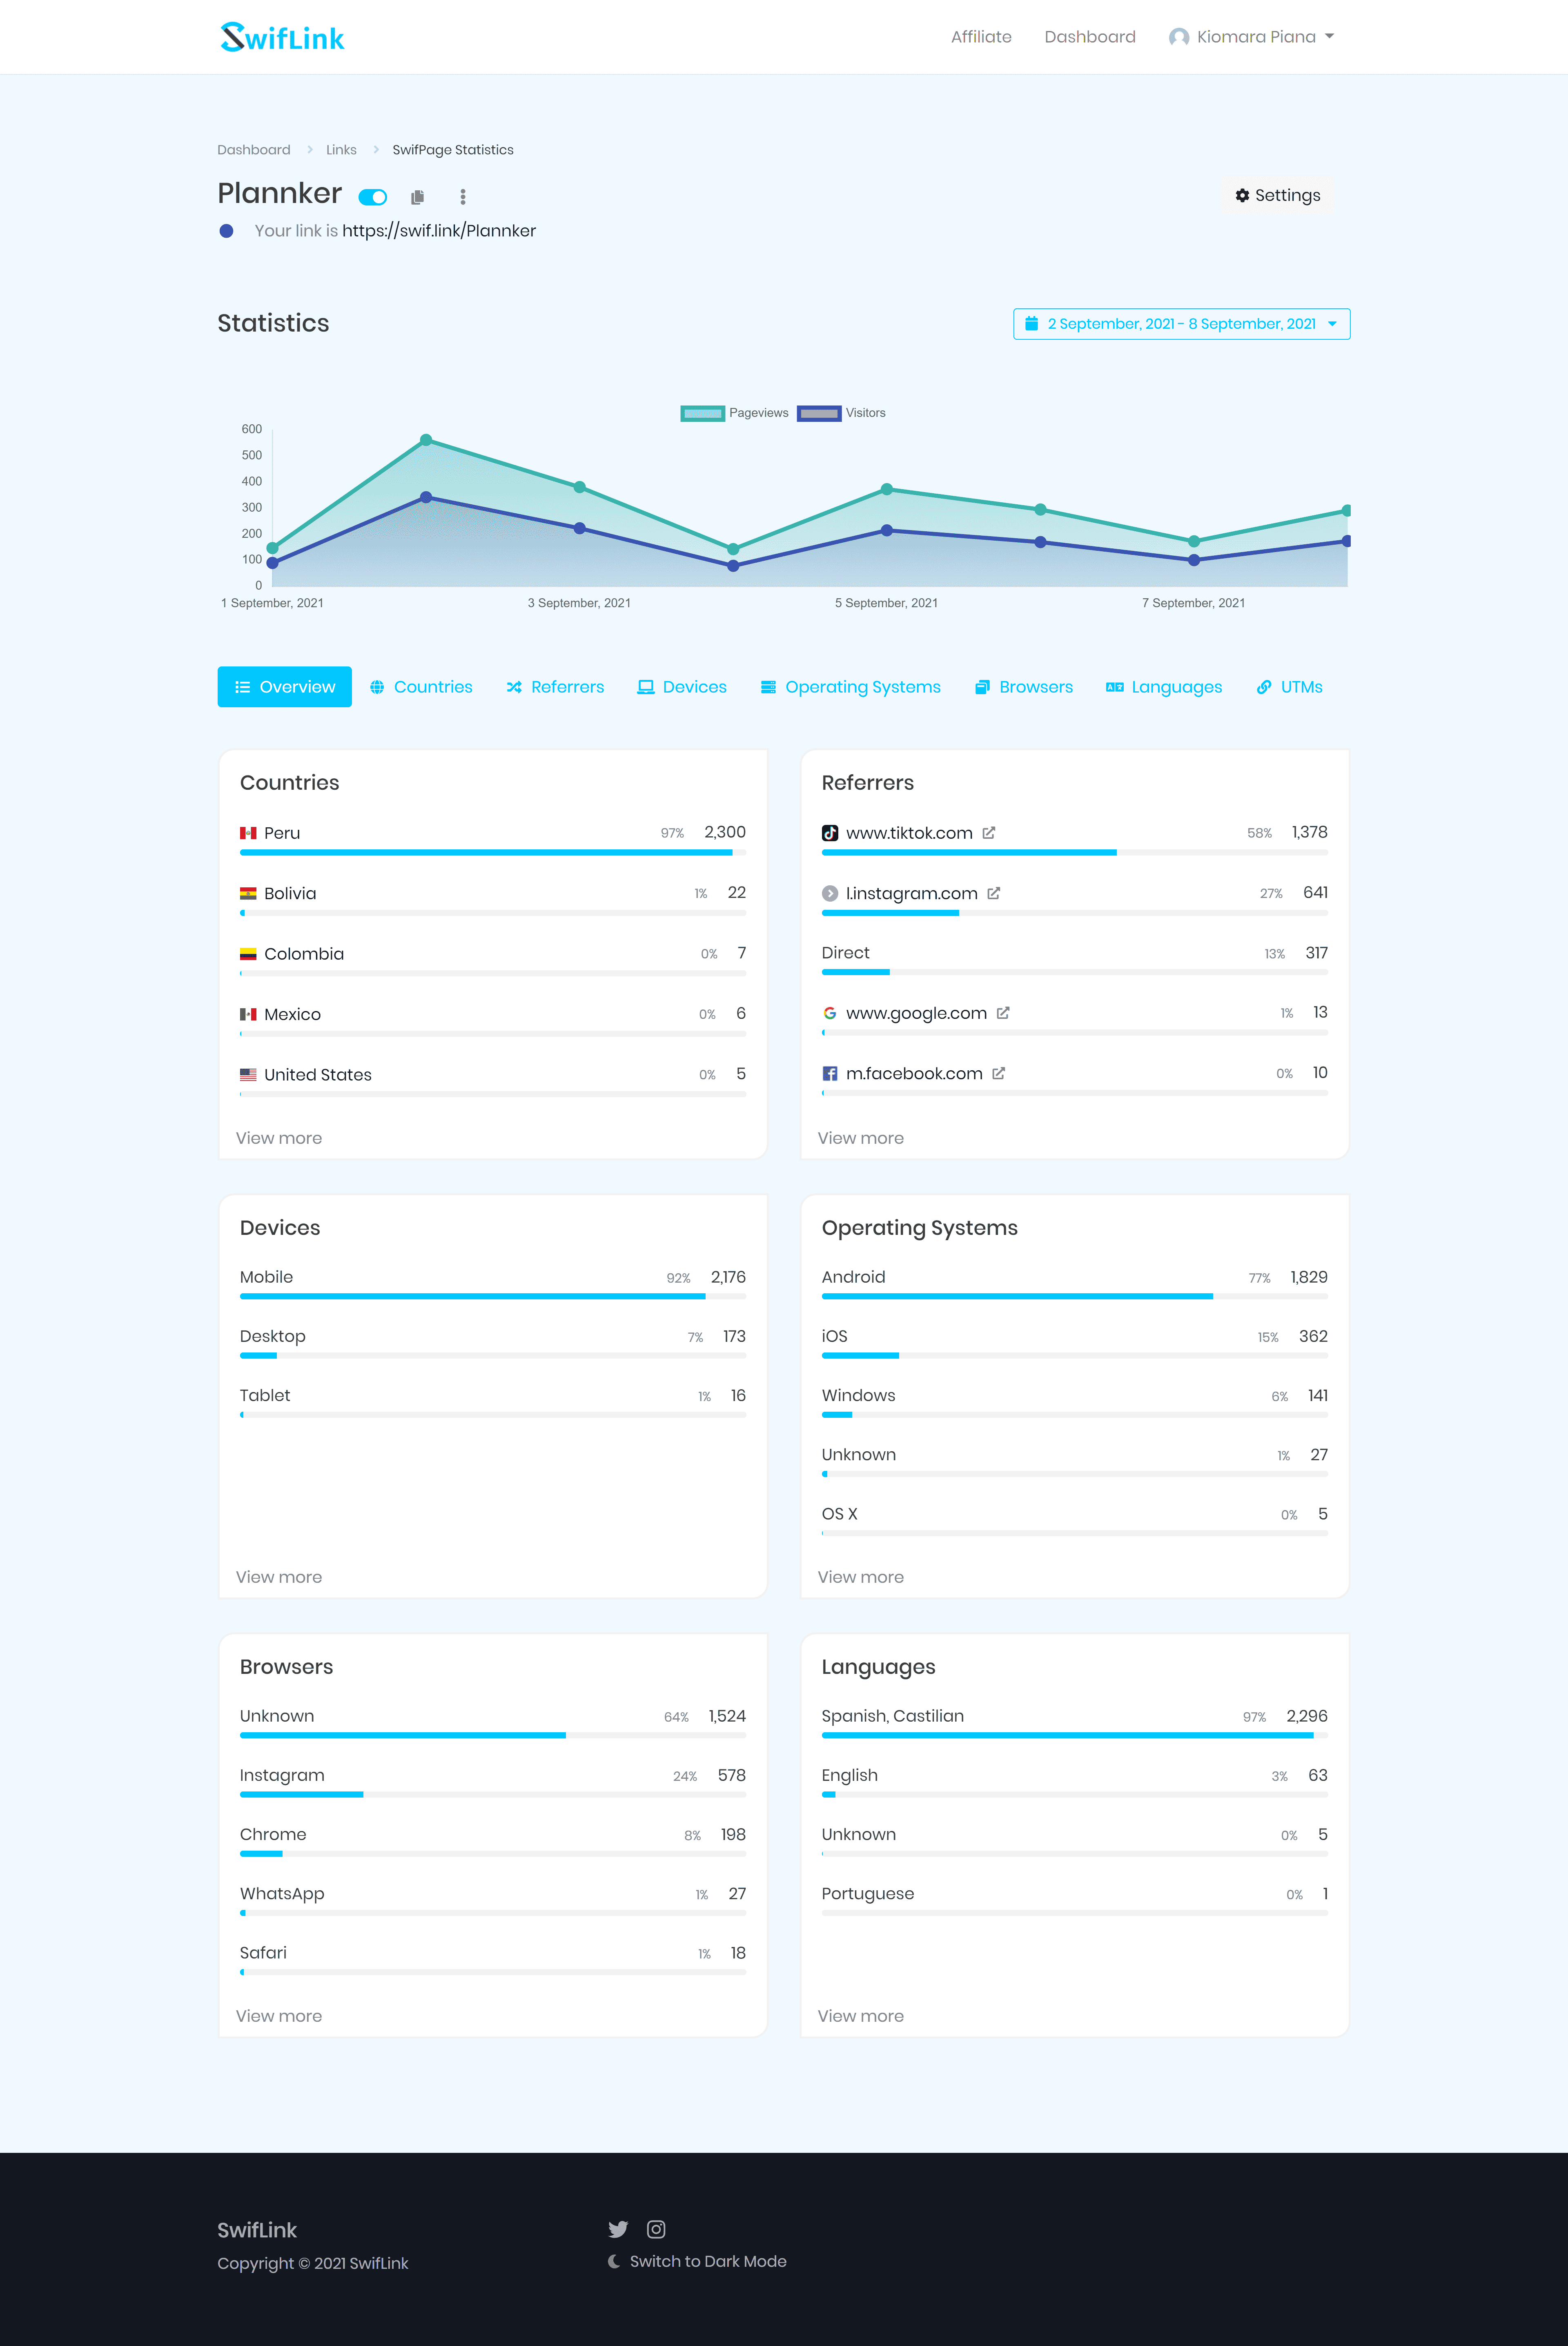This screenshot has width=1568, height=2346.
Task: Click Dashboard in the breadcrumb
Action: pos(254,150)
